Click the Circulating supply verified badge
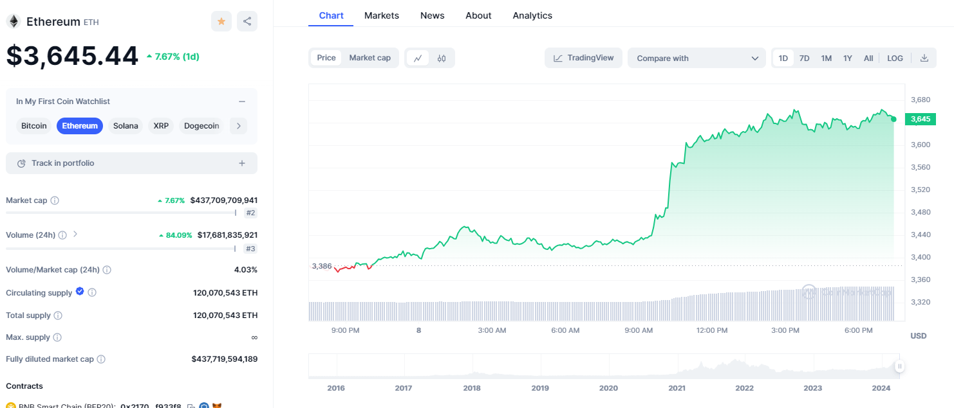This screenshot has height=408, width=954. (80, 291)
